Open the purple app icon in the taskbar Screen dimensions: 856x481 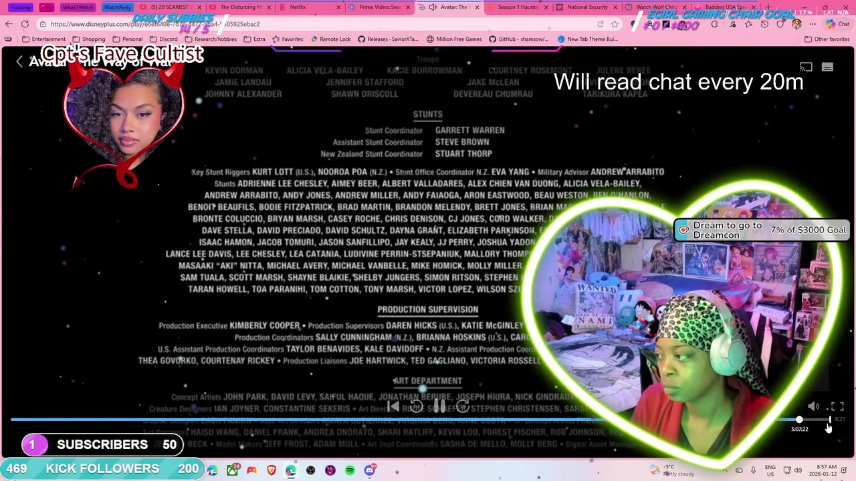coord(330,471)
